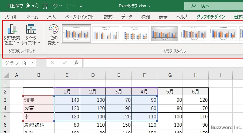
Task: Select the fifth chart style thumbnail
Action: 194,34
